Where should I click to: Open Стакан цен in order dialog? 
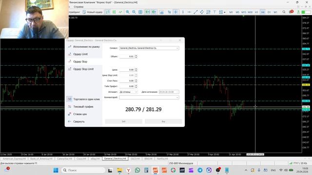(x=84, y=114)
